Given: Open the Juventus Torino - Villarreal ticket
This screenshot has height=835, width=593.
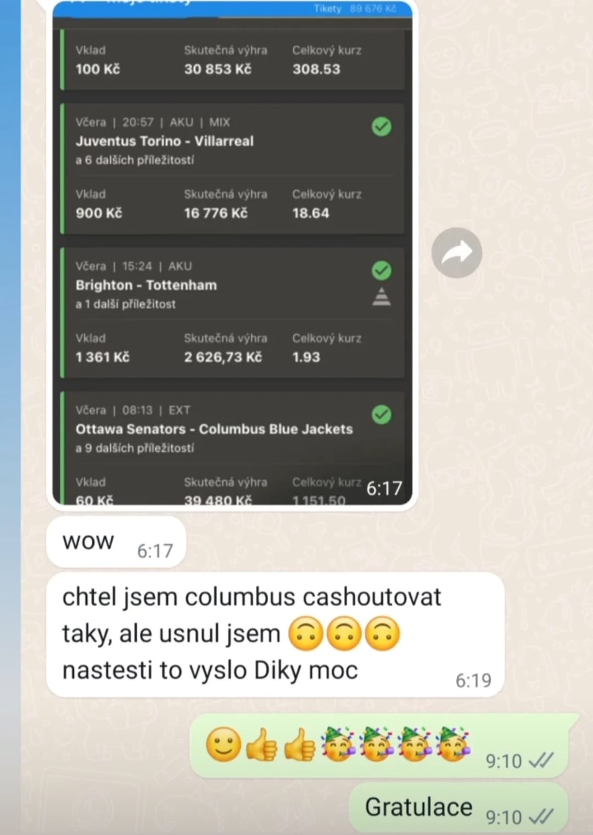Looking at the screenshot, I should 232,169.
